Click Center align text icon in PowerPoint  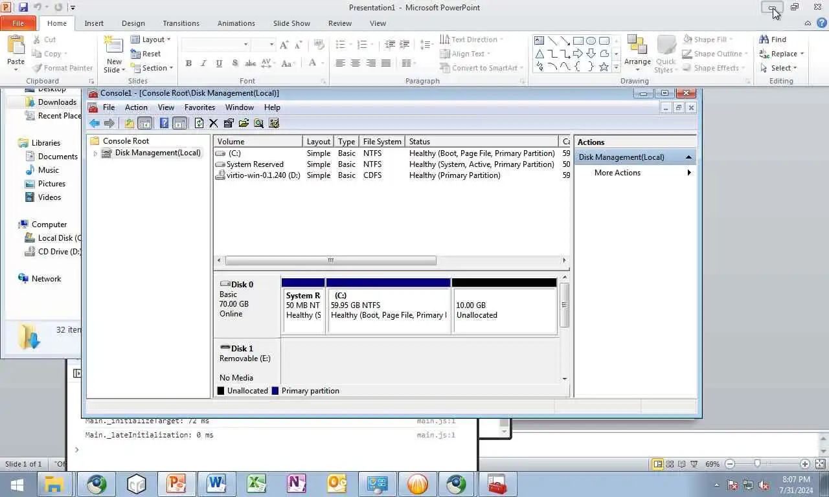pyautogui.click(x=355, y=63)
